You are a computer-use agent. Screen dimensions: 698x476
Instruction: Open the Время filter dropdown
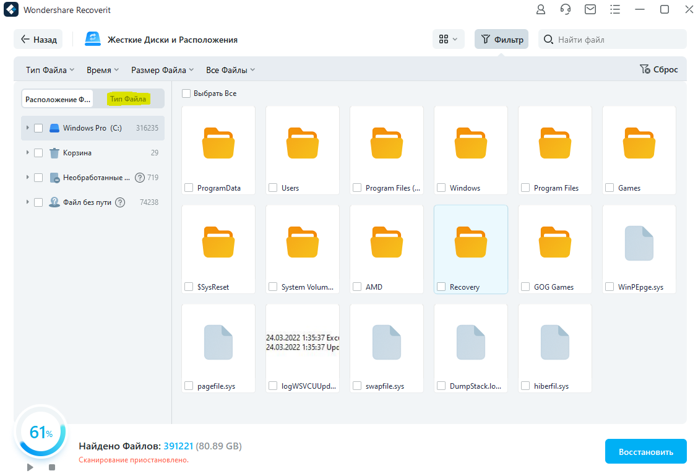point(103,70)
